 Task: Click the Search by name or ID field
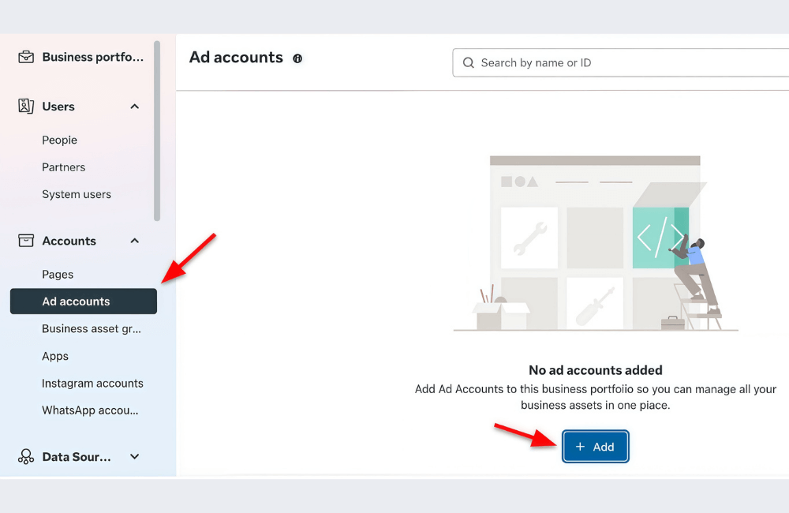pyautogui.click(x=623, y=62)
